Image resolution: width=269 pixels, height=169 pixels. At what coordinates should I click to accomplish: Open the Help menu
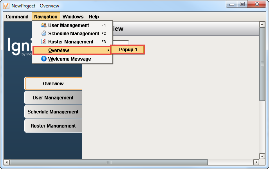coord(94,17)
